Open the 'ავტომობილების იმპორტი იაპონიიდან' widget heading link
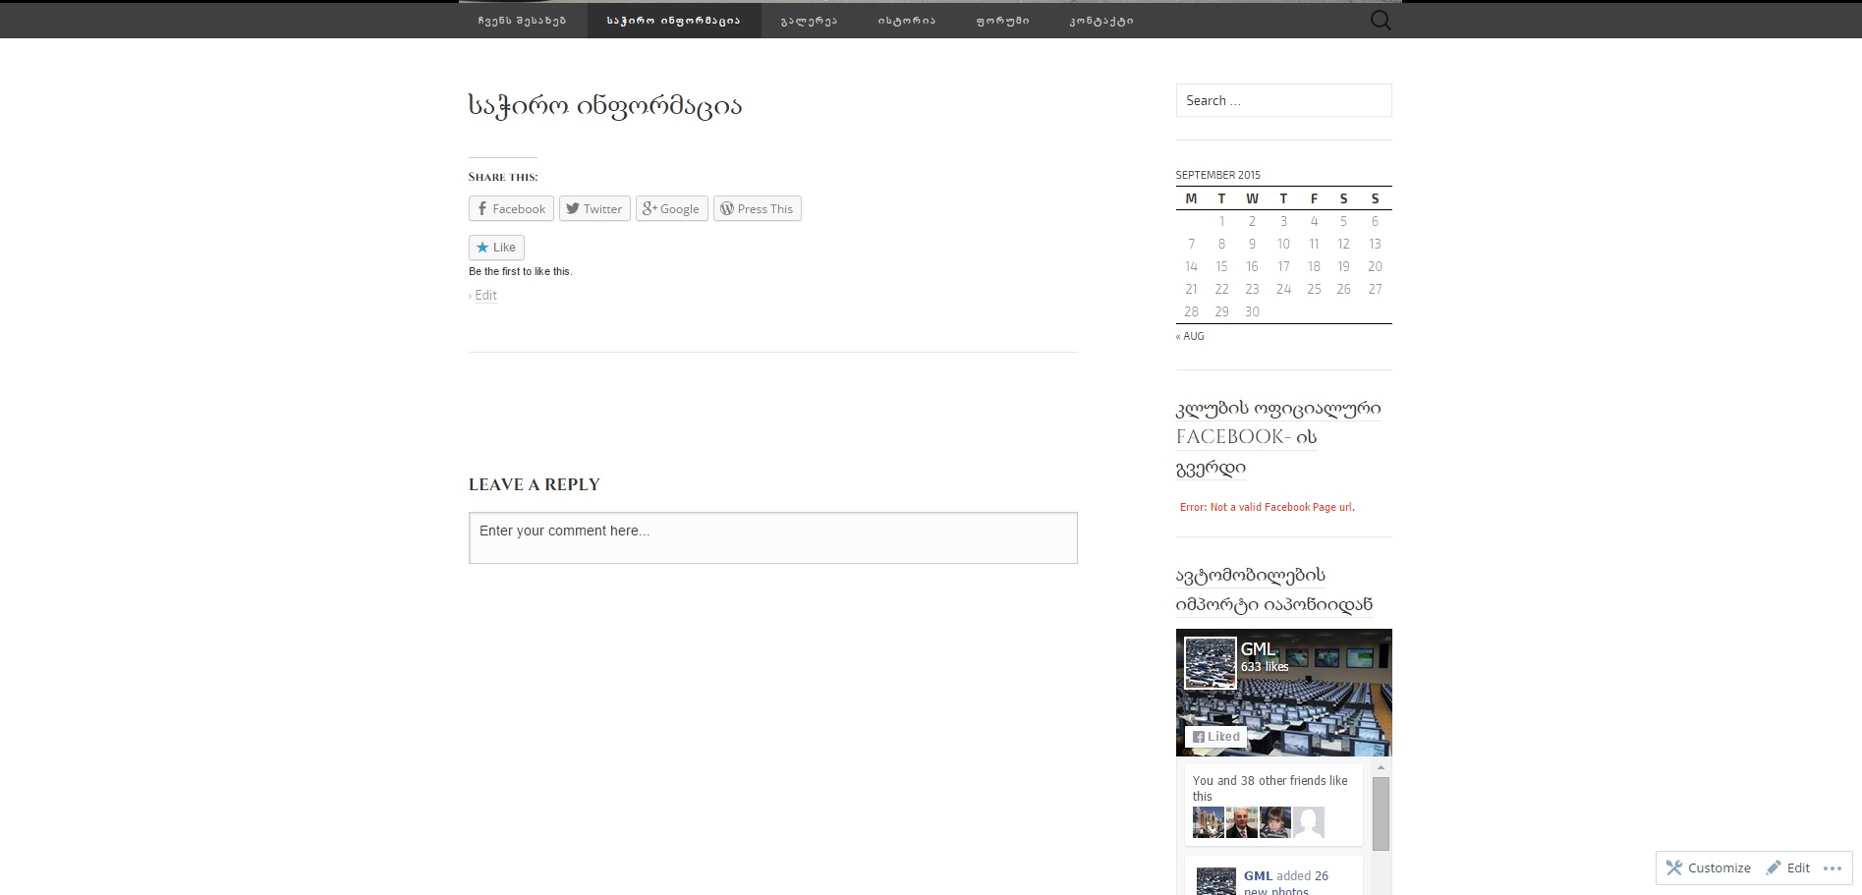 [1273, 589]
